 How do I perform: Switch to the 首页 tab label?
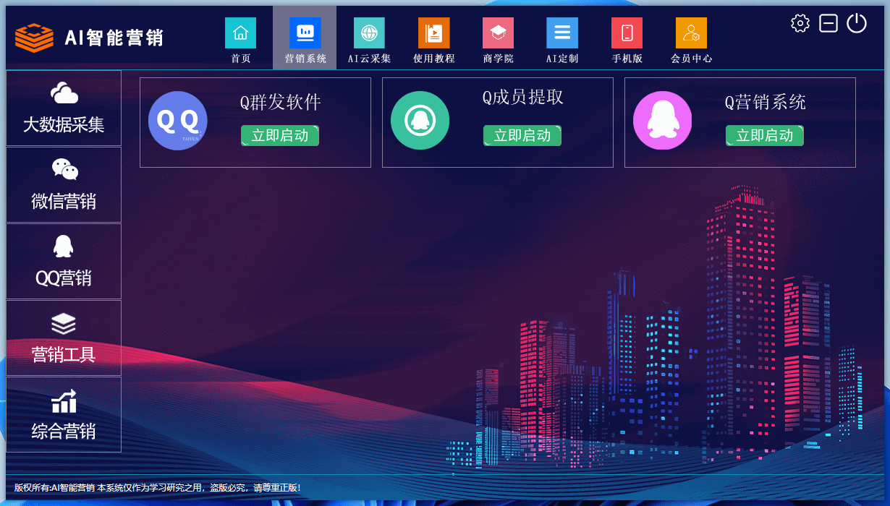point(241,59)
